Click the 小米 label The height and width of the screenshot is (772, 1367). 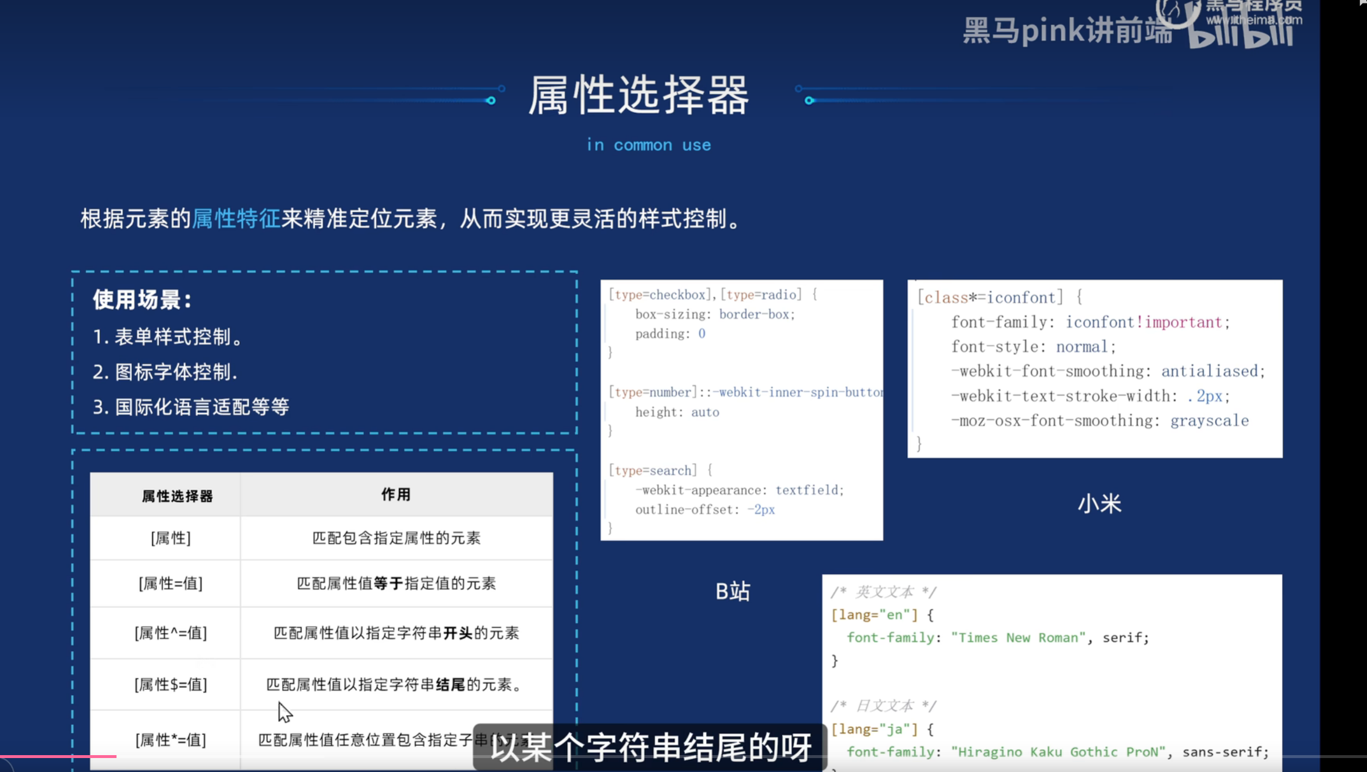click(x=1099, y=504)
